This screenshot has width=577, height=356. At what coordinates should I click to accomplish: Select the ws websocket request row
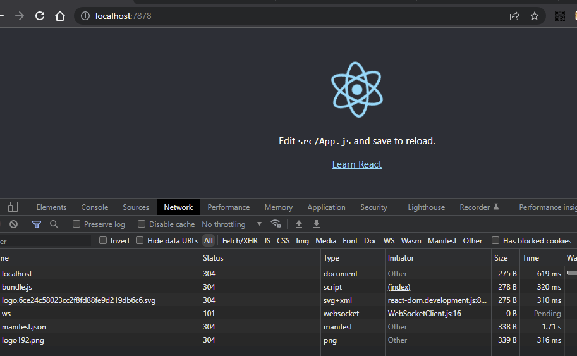pyautogui.click(x=288, y=313)
